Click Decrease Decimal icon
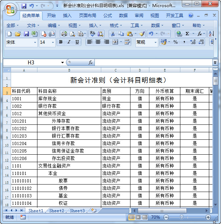 click(201, 42)
